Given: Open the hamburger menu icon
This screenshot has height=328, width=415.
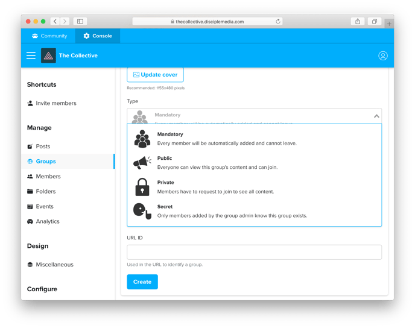Looking at the screenshot, I should [x=31, y=55].
